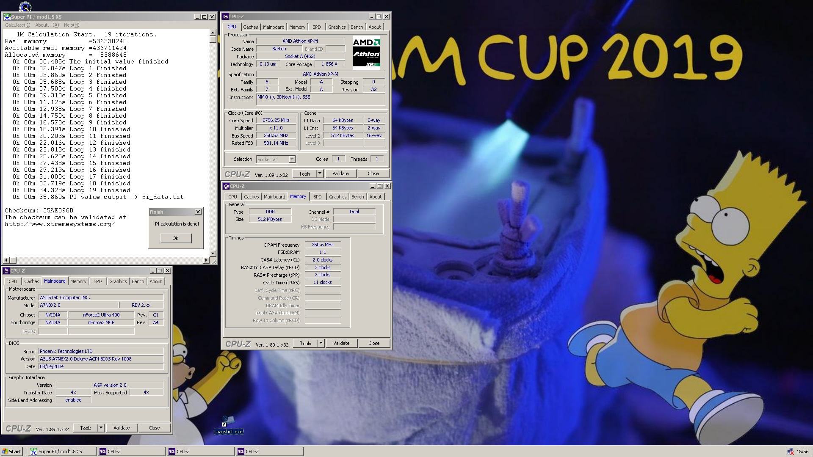Confirm OK in Finish dialog
The image size is (813, 457).
click(175, 238)
